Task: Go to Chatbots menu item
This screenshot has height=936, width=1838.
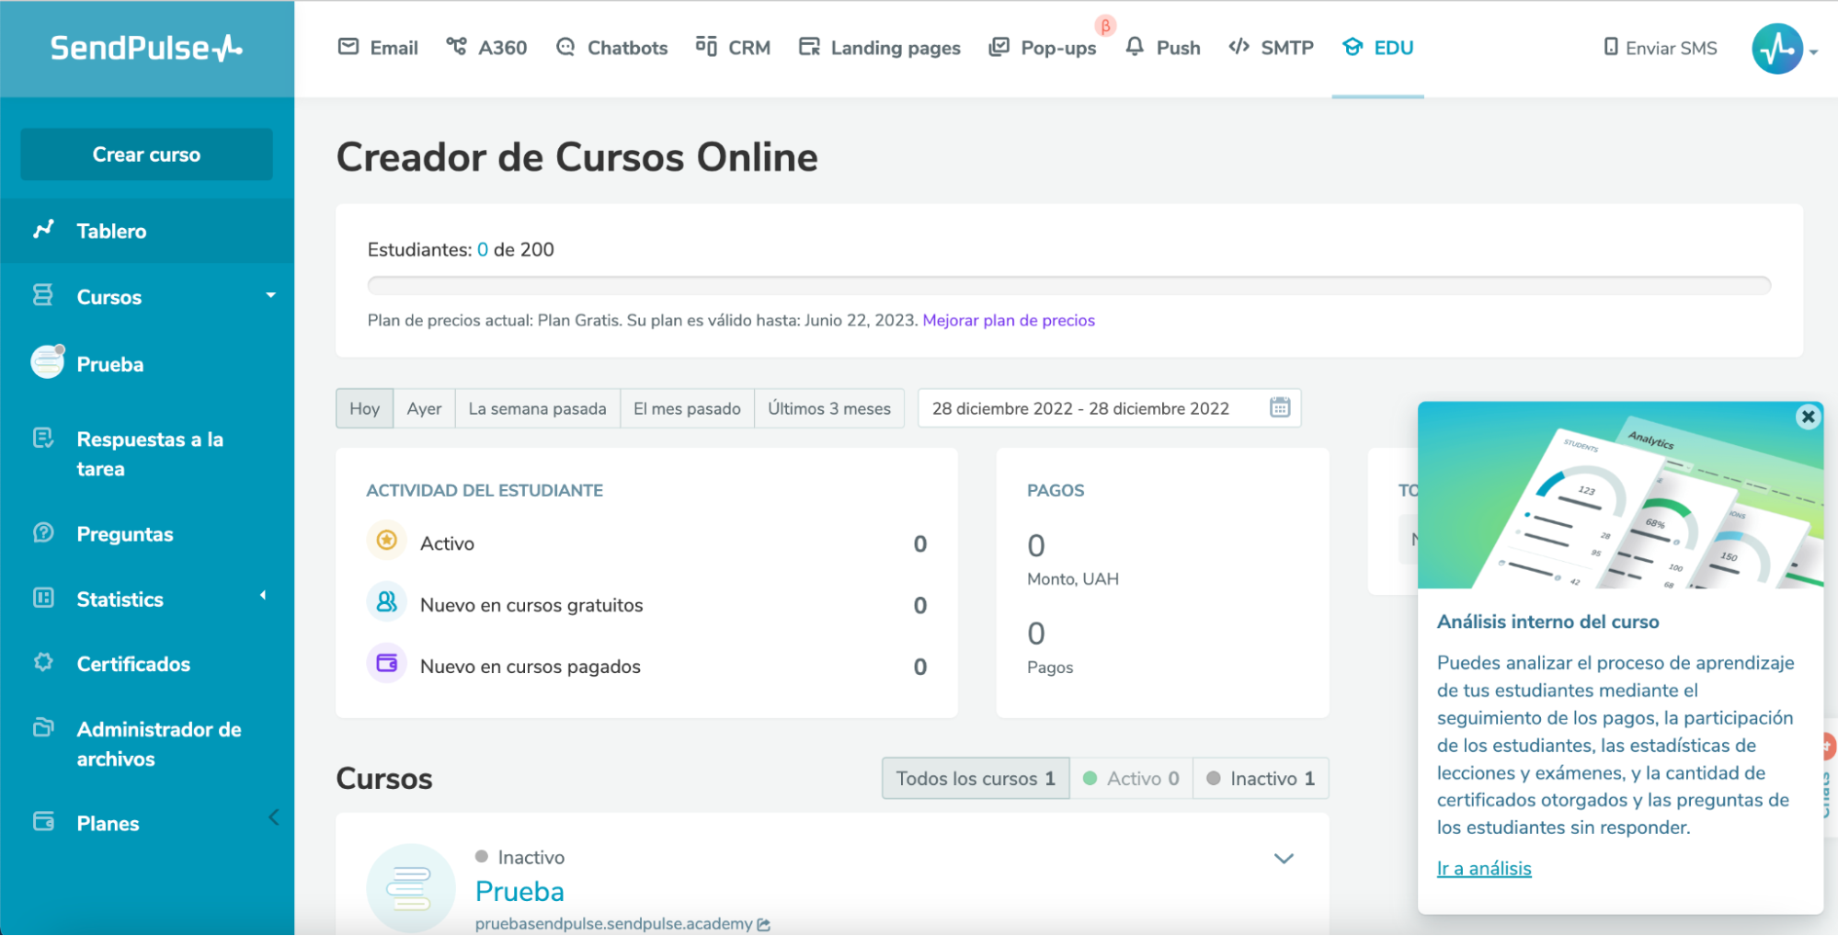Action: pyautogui.click(x=612, y=48)
